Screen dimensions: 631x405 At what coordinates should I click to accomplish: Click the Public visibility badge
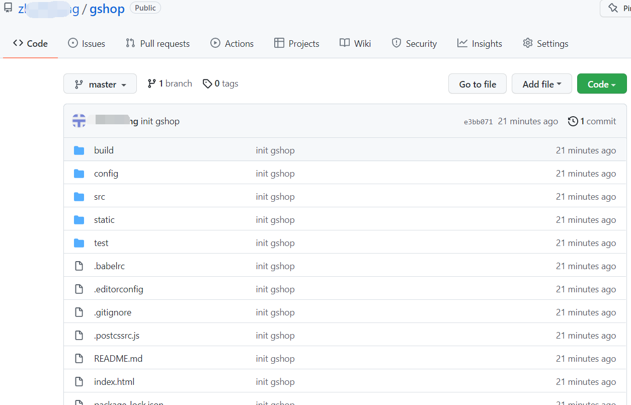coord(145,8)
